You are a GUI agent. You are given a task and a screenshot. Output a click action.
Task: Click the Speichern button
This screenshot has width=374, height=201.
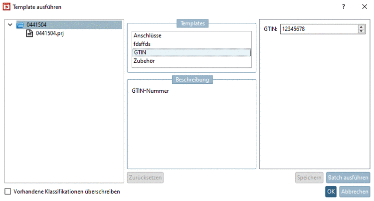coord(309,177)
